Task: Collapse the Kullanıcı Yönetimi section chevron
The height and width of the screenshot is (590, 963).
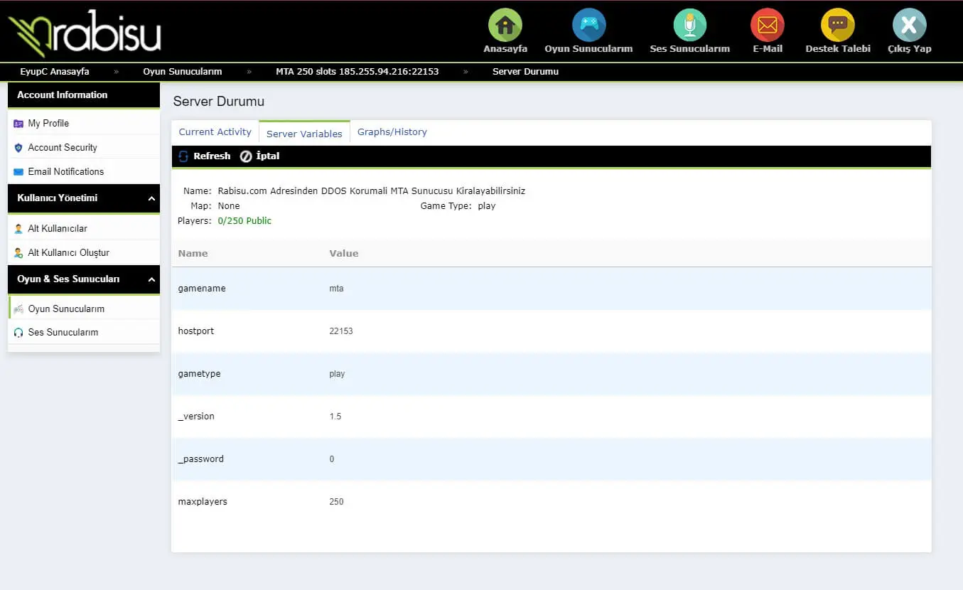Action: [151, 198]
